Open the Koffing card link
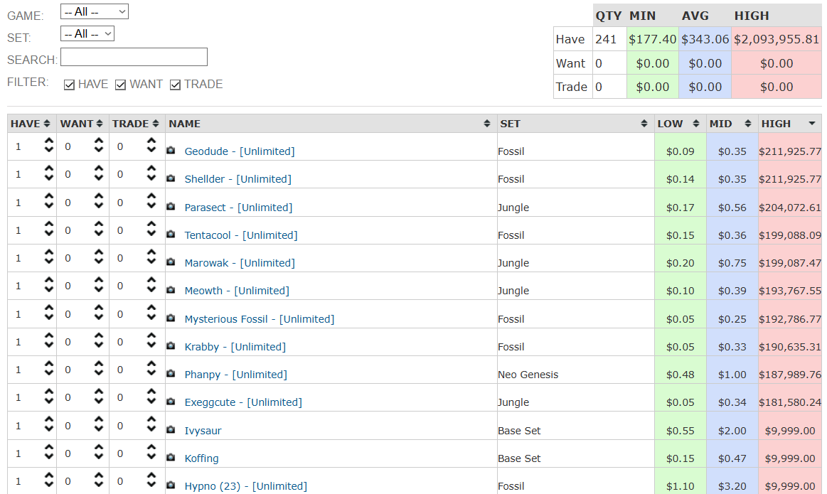This screenshot has width=827, height=494. (201, 458)
